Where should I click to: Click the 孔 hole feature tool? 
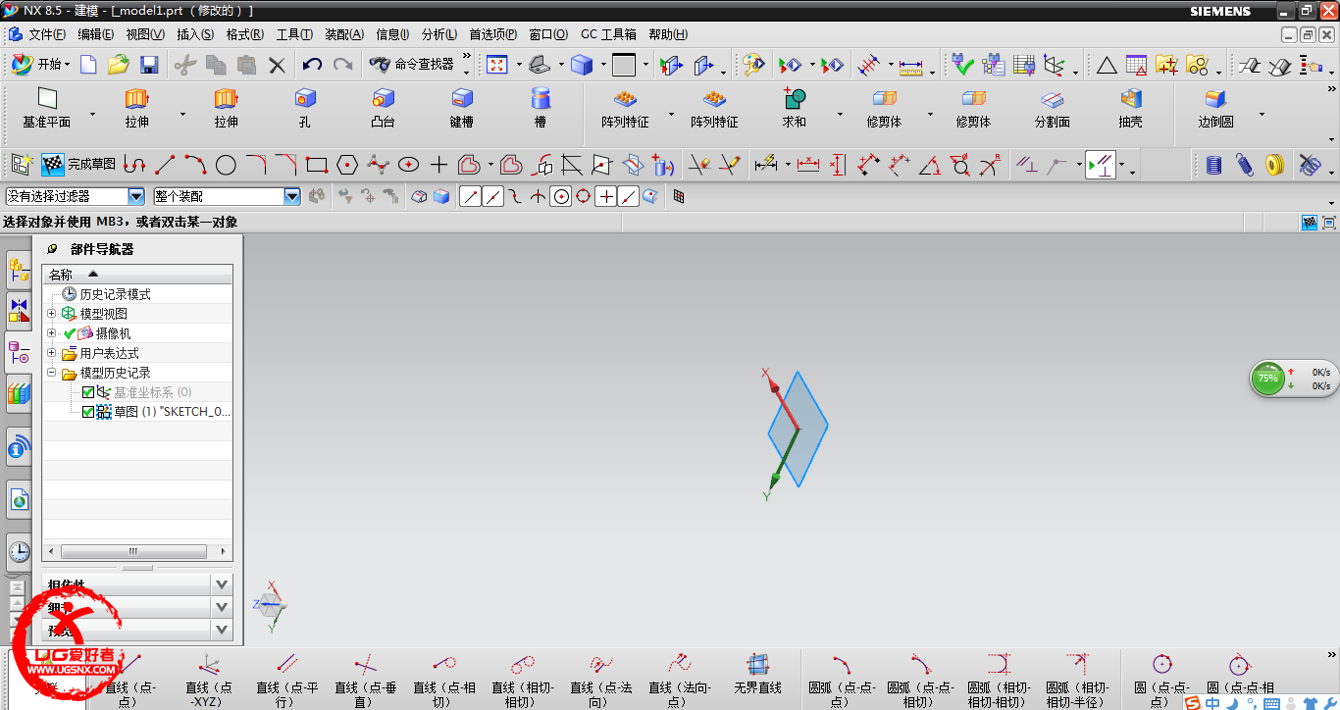click(x=305, y=108)
